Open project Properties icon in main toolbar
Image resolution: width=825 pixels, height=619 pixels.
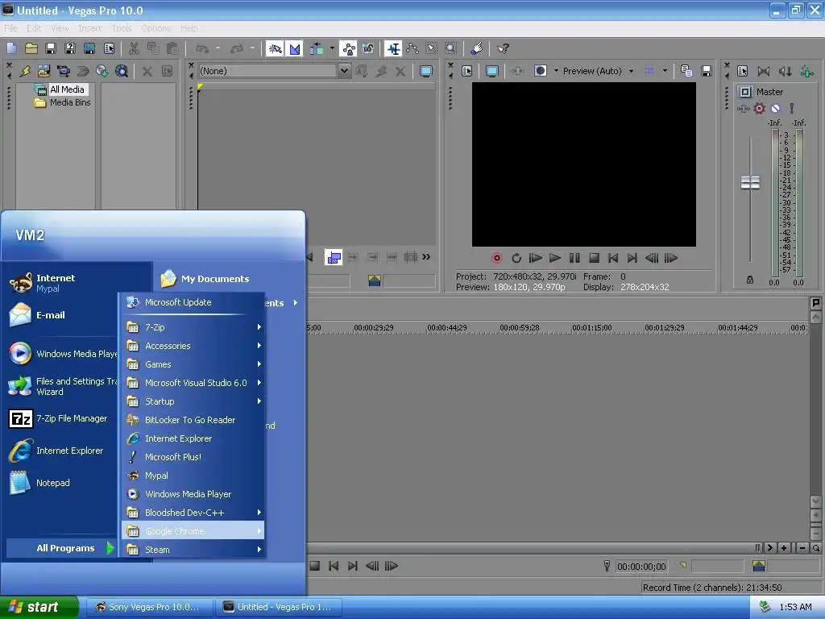[x=109, y=49]
